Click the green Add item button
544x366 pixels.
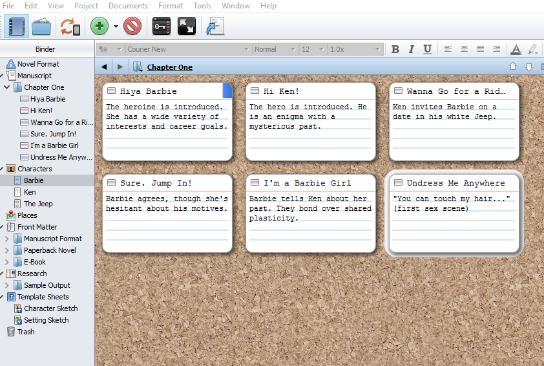pos(99,27)
